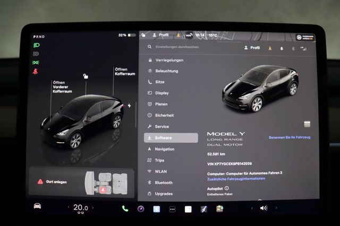The width and height of the screenshot is (340, 226).
Task: Open the all apps three-dots launcher
Action: [172, 209]
